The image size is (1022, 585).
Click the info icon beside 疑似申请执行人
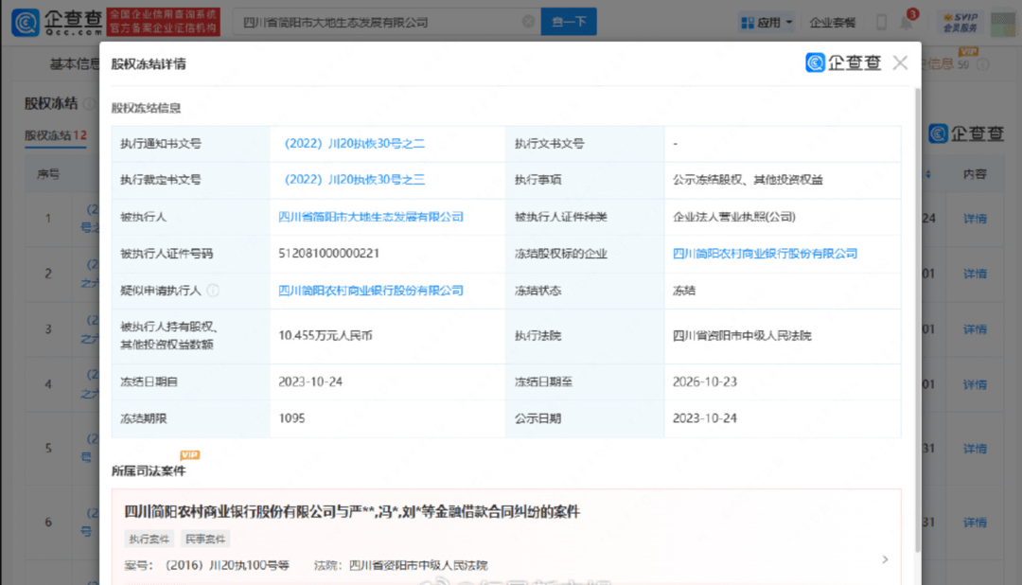(x=213, y=291)
